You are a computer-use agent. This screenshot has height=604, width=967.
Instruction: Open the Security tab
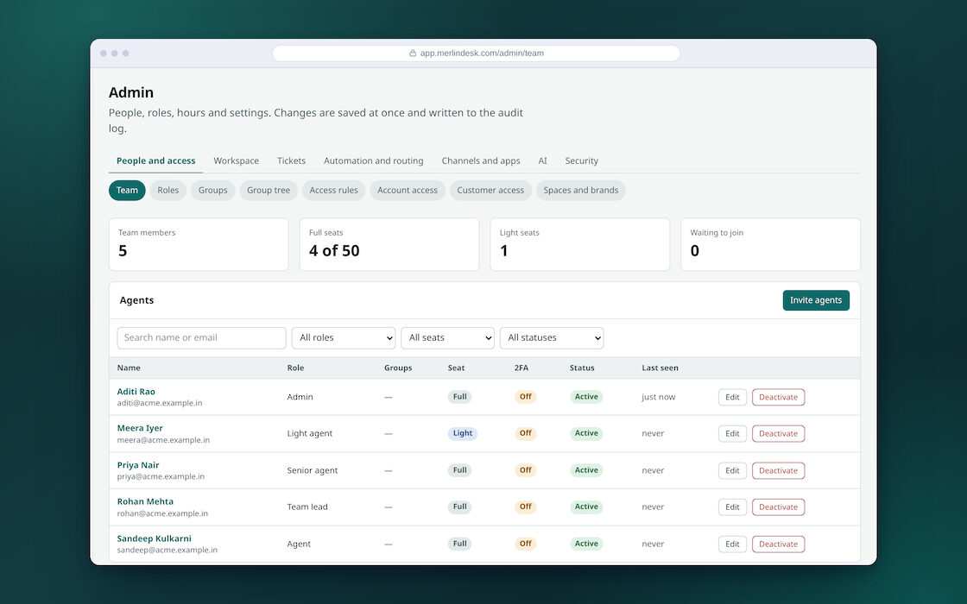tap(582, 160)
